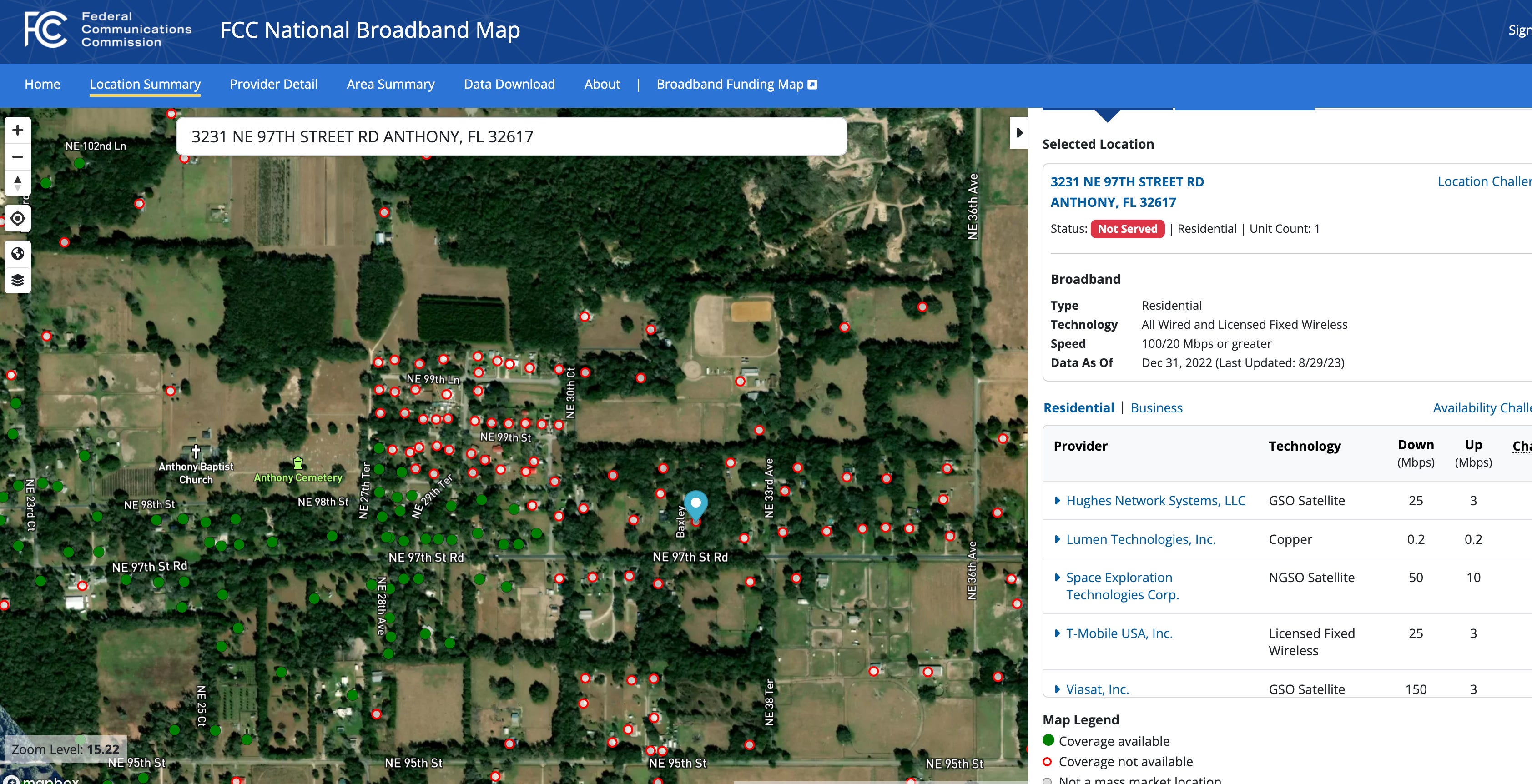
Task: Click T-Mobile USA, Inc. link
Action: pyautogui.click(x=1119, y=633)
